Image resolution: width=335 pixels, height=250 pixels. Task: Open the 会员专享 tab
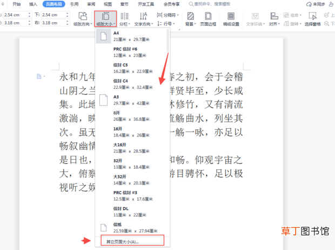tap(172, 4)
